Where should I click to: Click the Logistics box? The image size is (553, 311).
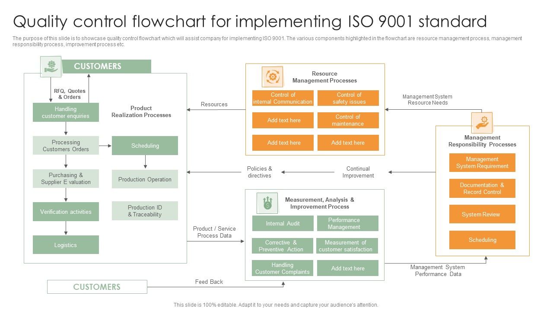66,245
